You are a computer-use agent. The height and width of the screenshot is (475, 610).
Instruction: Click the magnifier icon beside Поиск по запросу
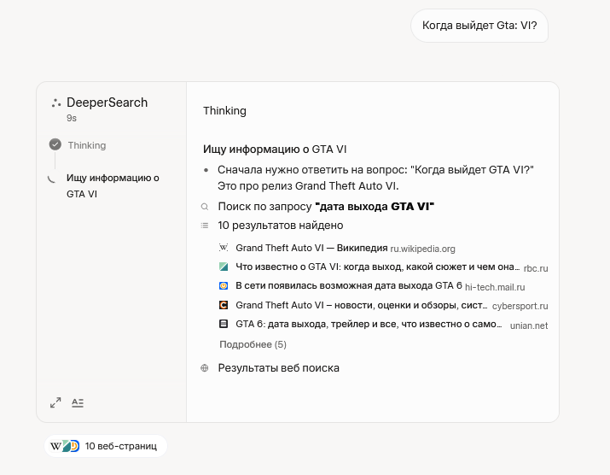pyautogui.click(x=205, y=207)
